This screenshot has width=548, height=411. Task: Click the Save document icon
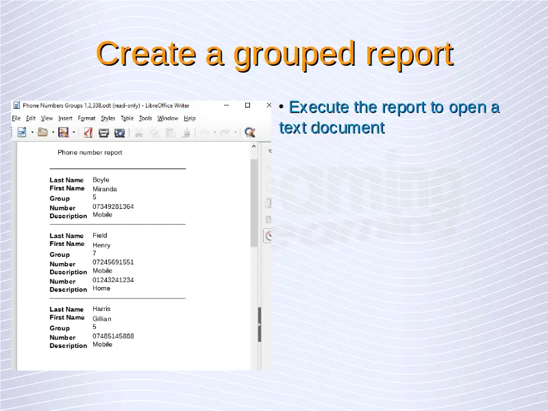click(x=63, y=132)
